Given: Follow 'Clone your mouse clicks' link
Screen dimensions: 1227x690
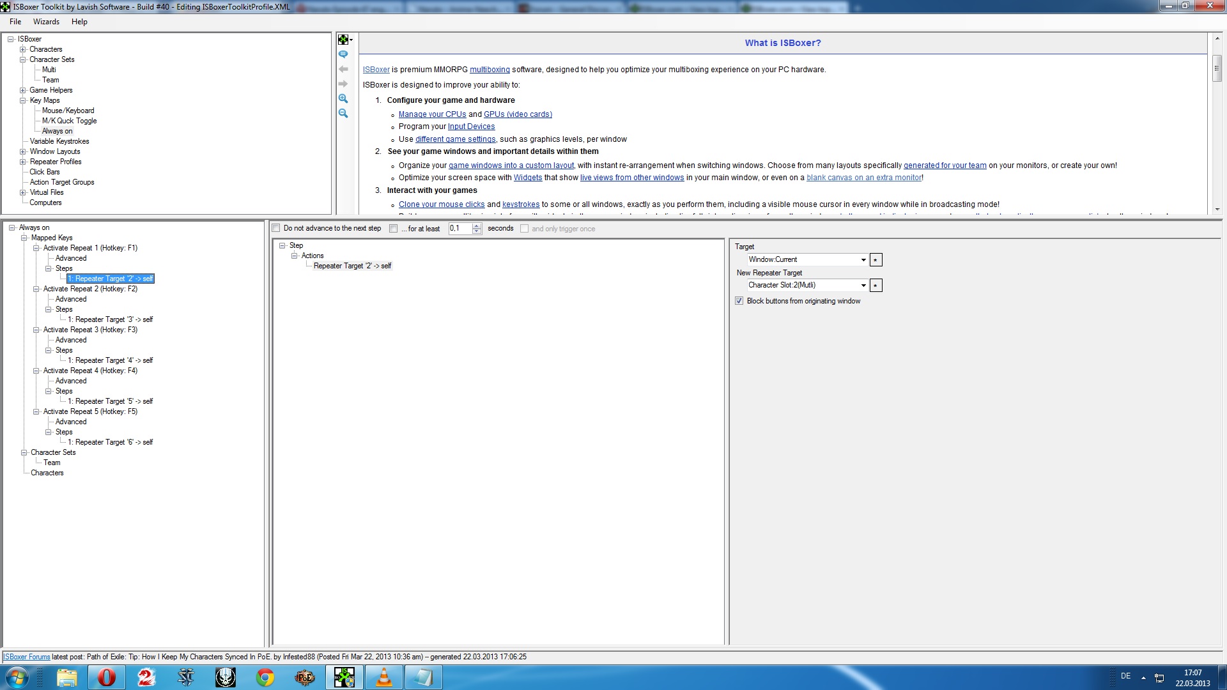Looking at the screenshot, I should pyautogui.click(x=442, y=204).
